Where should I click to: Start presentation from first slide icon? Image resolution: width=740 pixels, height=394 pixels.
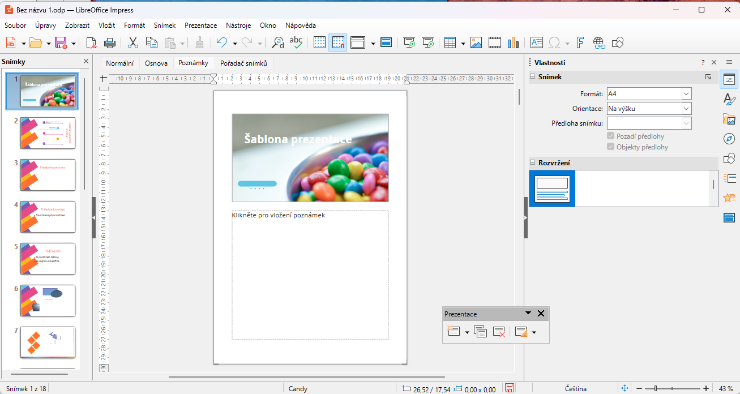click(409, 42)
